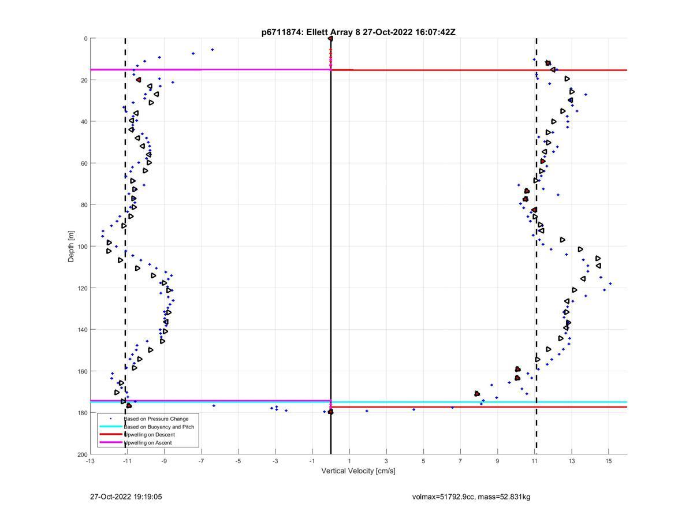This screenshot has height=511, width=693.
Task: Click x-axis tick label -13
Action: pos(90,461)
